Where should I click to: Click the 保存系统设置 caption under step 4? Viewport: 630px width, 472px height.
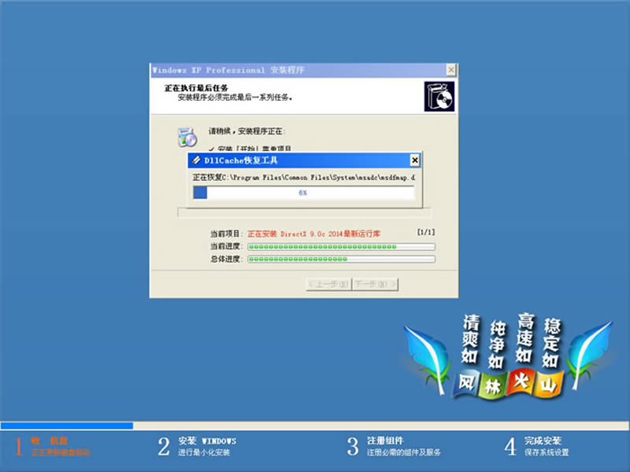[x=547, y=452]
